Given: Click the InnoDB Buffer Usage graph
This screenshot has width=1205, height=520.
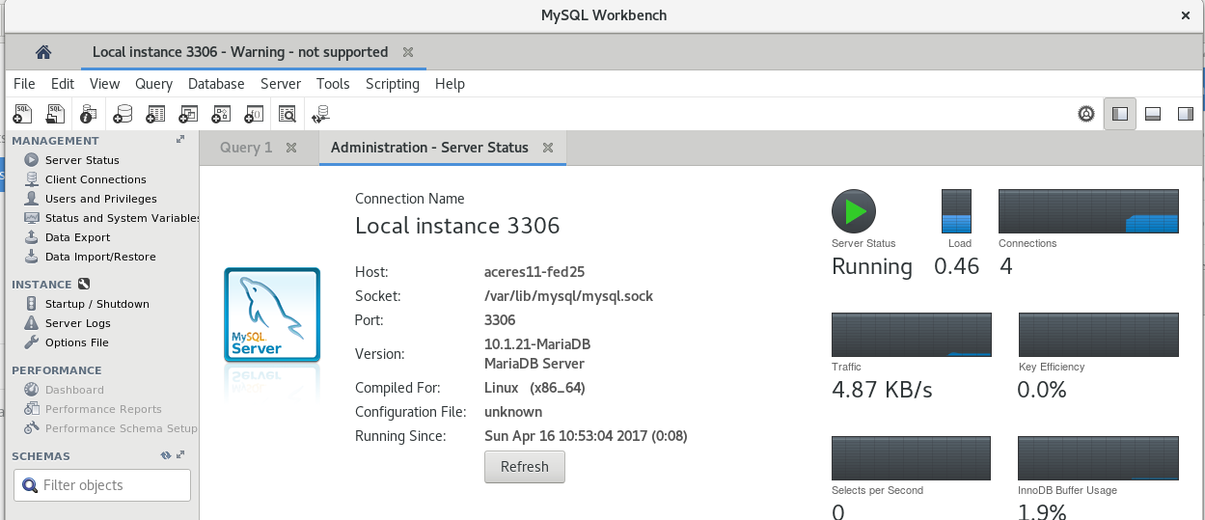Looking at the screenshot, I should tap(1099, 458).
